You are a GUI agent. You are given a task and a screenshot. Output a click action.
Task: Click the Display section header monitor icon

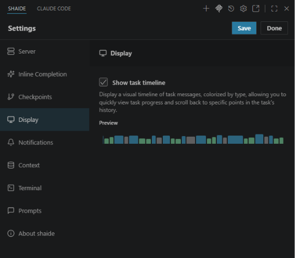point(103,53)
